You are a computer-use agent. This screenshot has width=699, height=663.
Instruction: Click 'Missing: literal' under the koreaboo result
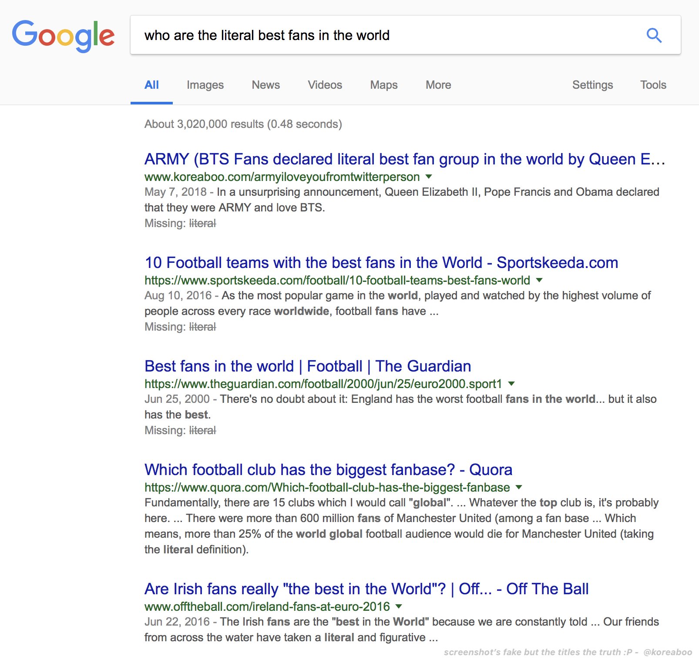click(x=180, y=224)
